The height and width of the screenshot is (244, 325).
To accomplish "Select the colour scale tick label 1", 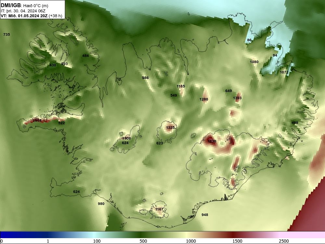I will click(48, 241).
